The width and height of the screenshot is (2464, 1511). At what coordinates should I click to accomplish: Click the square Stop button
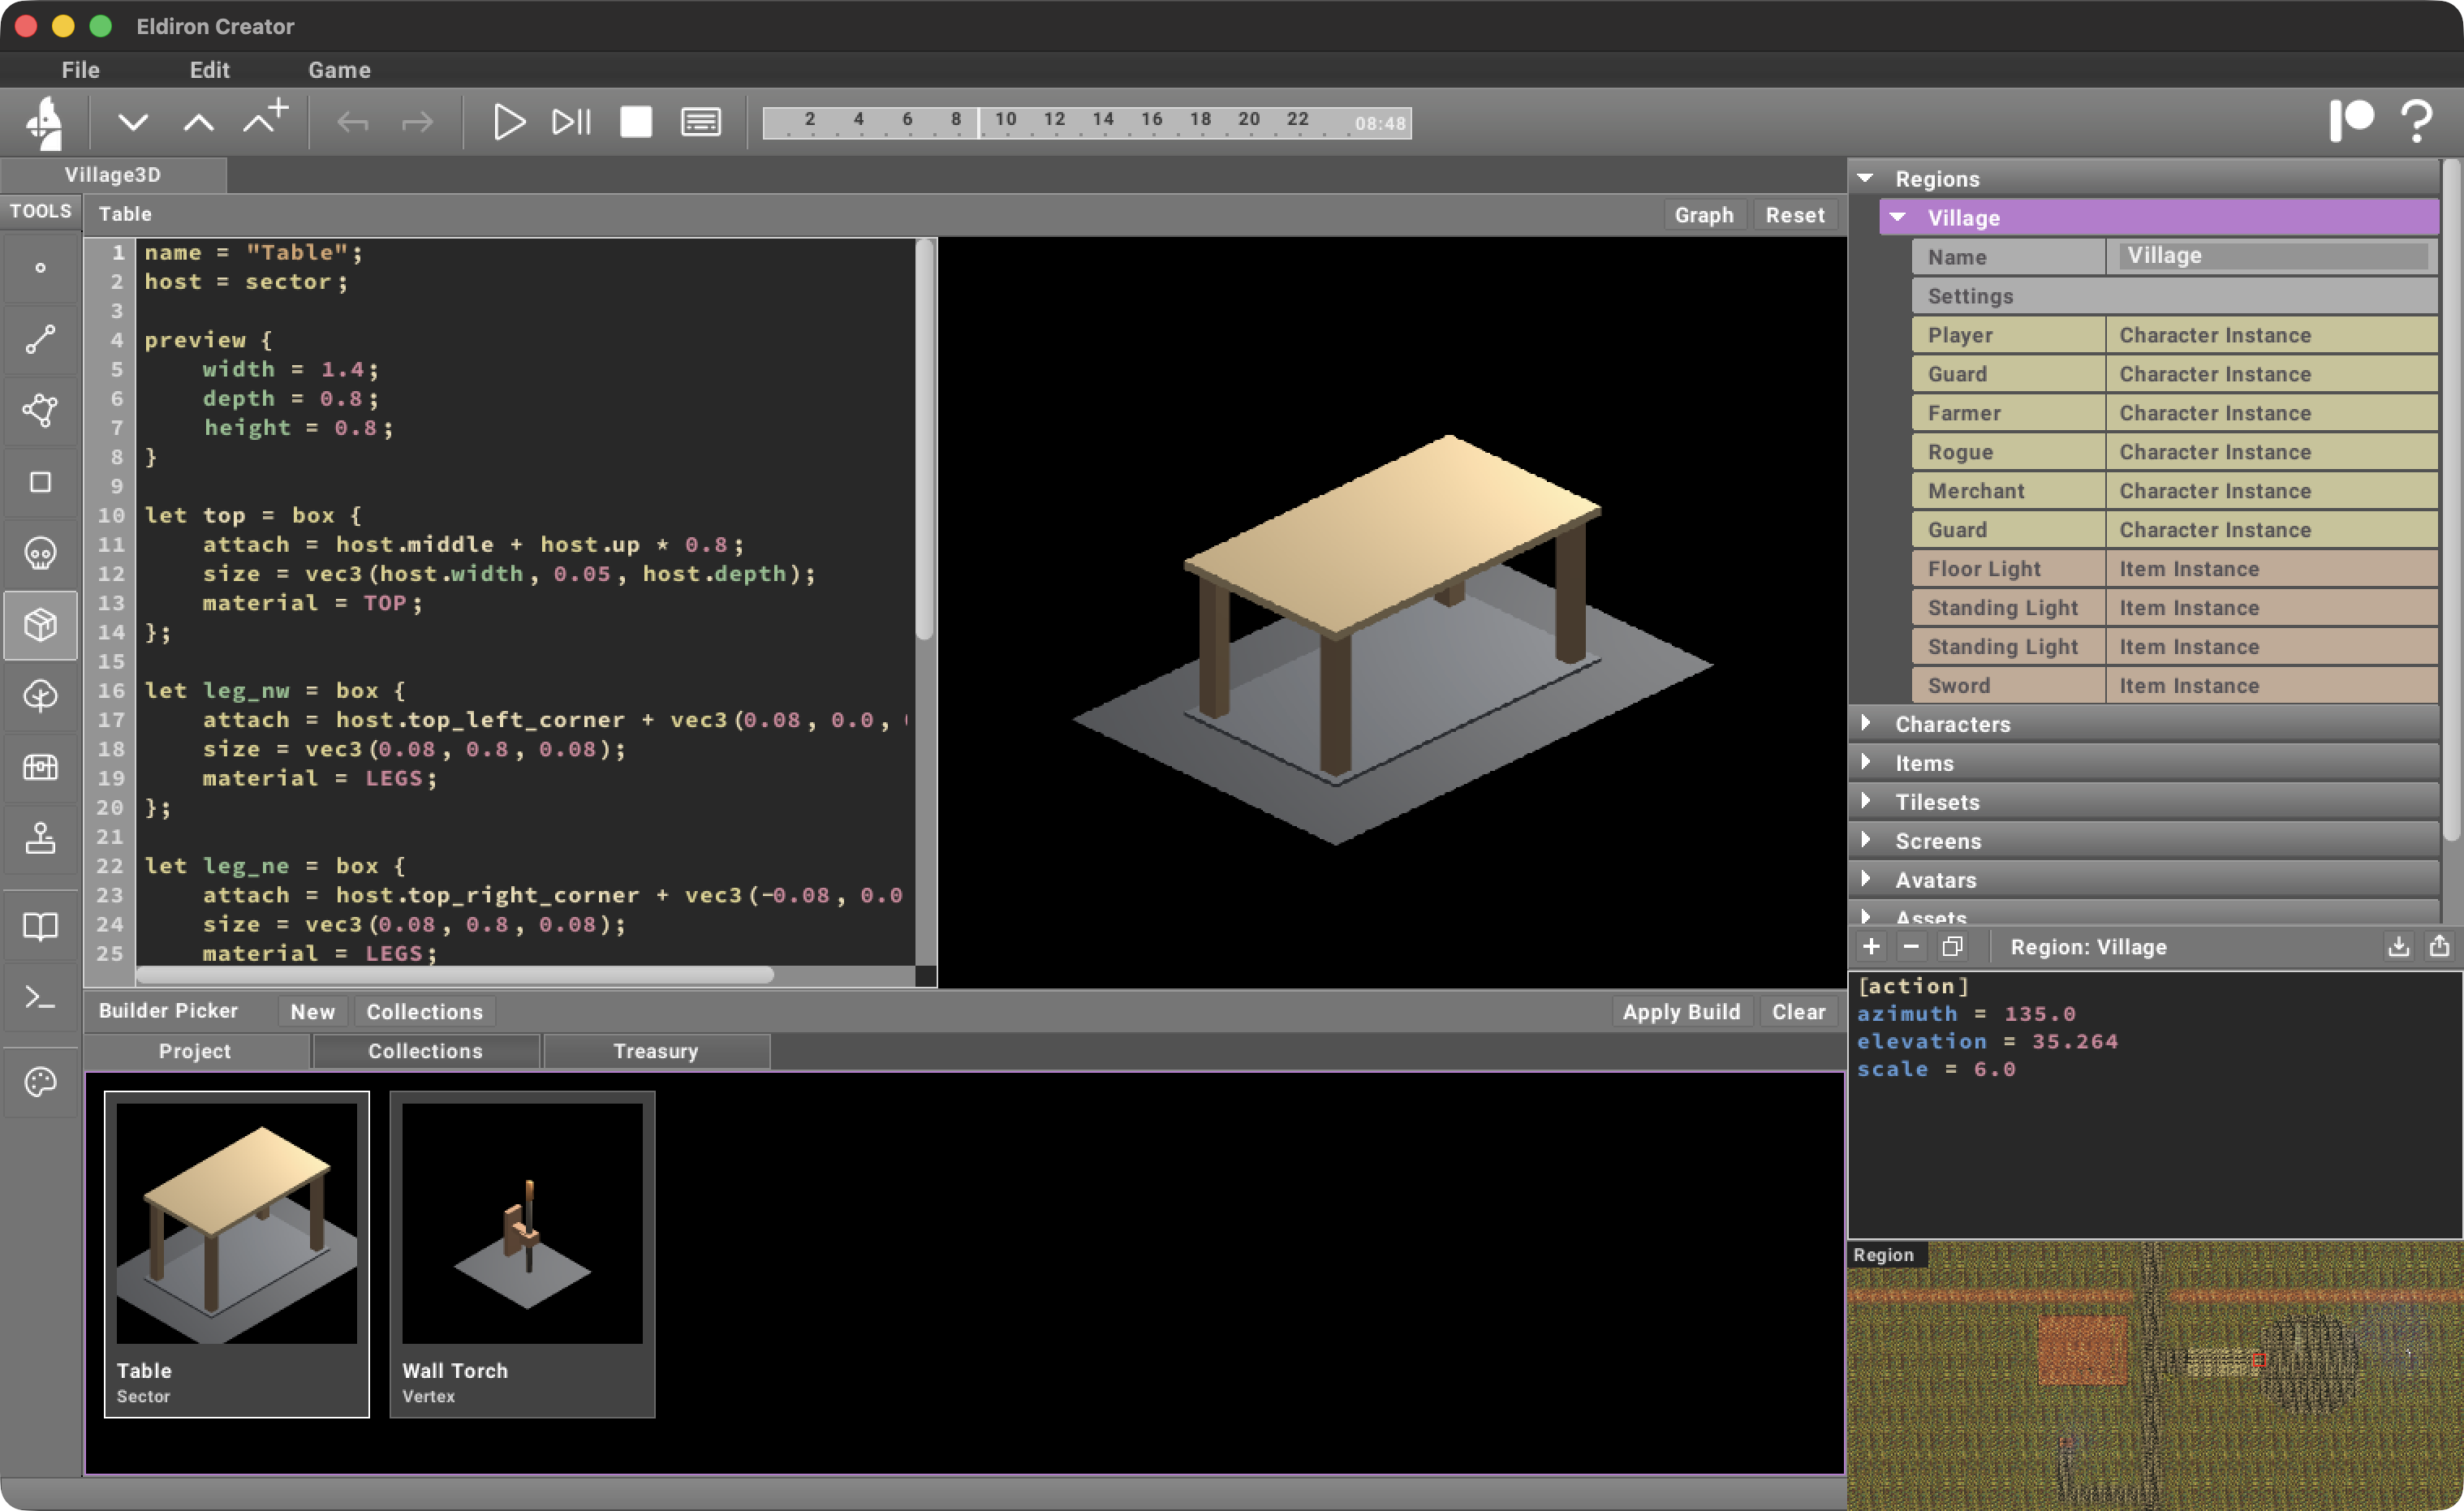coord(635,122)
